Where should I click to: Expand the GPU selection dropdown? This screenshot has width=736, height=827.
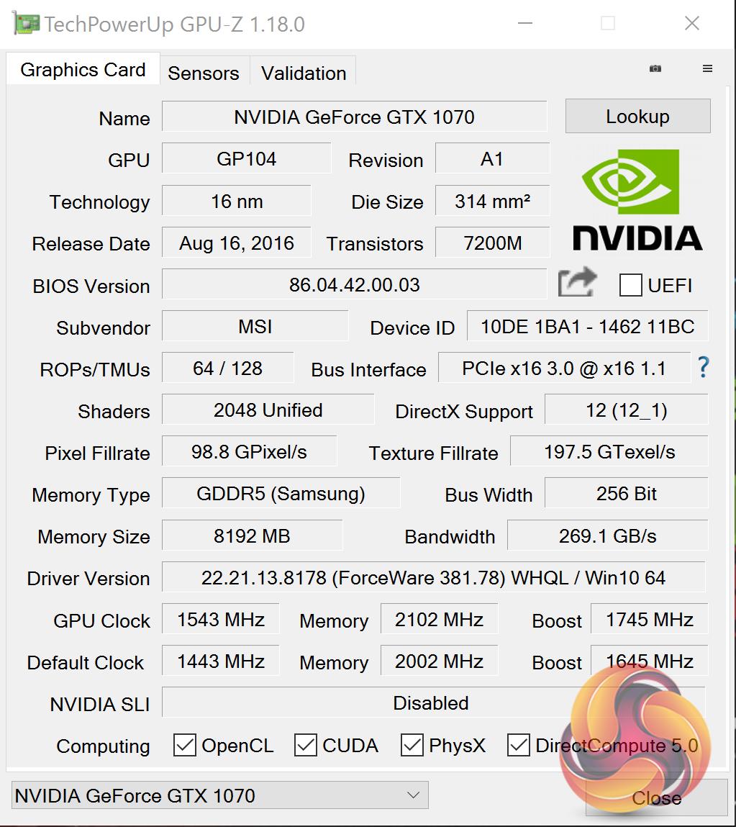tap(413, 795)
